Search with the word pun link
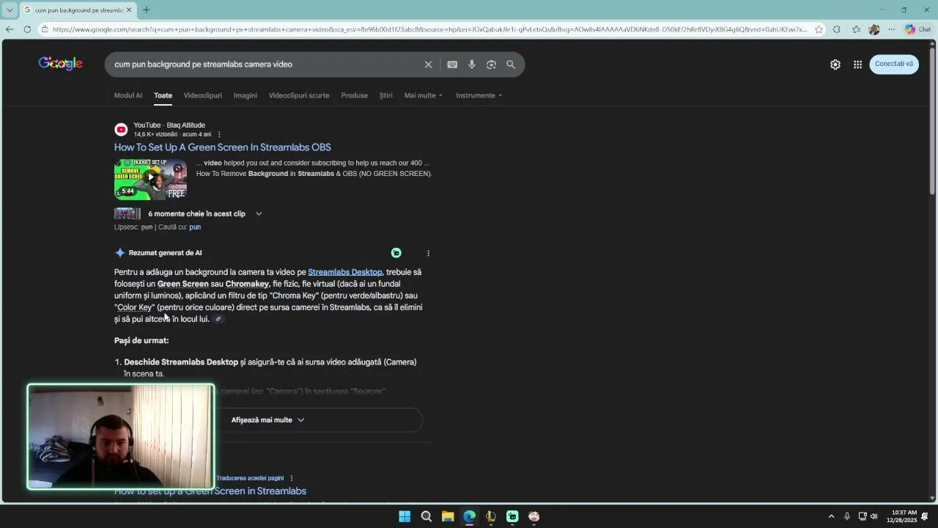The image size is (938, 528). coord(195,227)
